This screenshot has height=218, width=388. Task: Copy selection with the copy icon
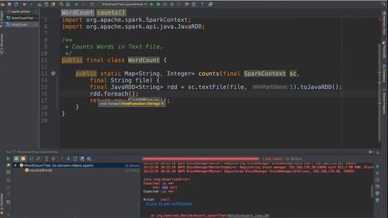point(46,4)
